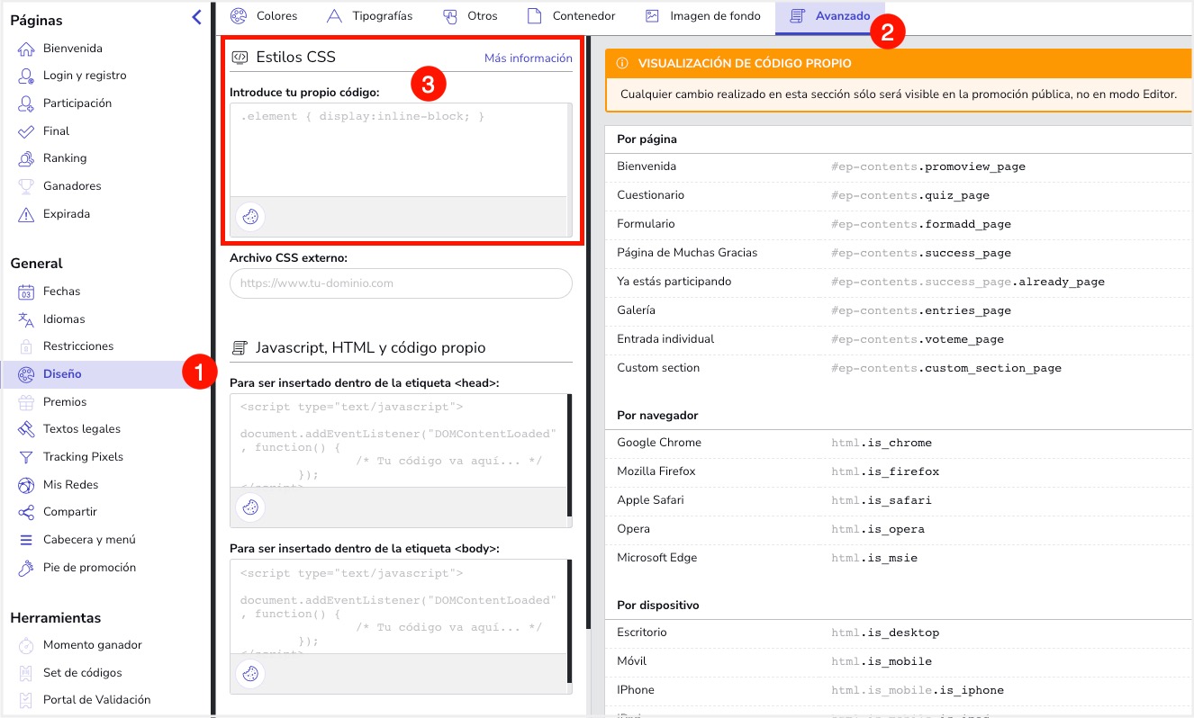The image size is (1194, 718).
Task: Click the Diseño palette icon in sidebar
Action: click(26, 374)
